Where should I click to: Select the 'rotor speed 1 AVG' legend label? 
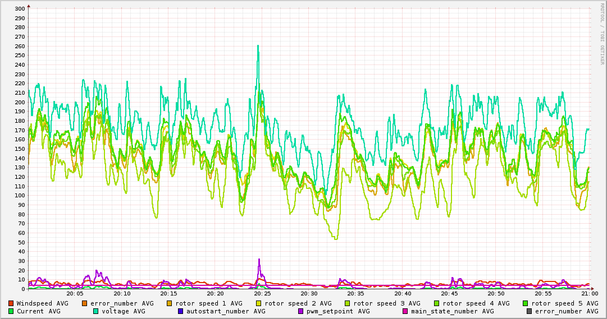(x=209, y=303)
